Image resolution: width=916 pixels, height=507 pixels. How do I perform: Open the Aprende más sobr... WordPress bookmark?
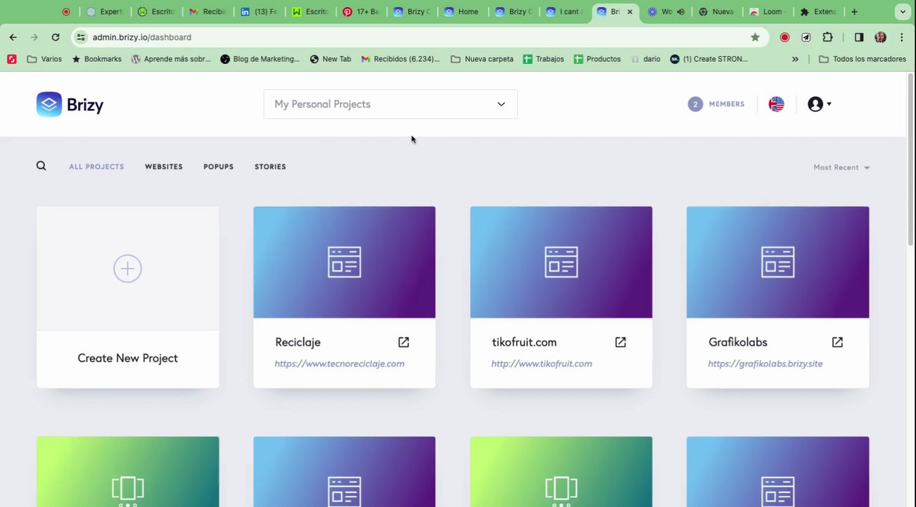pyautogui.click(x=171, y=59)
